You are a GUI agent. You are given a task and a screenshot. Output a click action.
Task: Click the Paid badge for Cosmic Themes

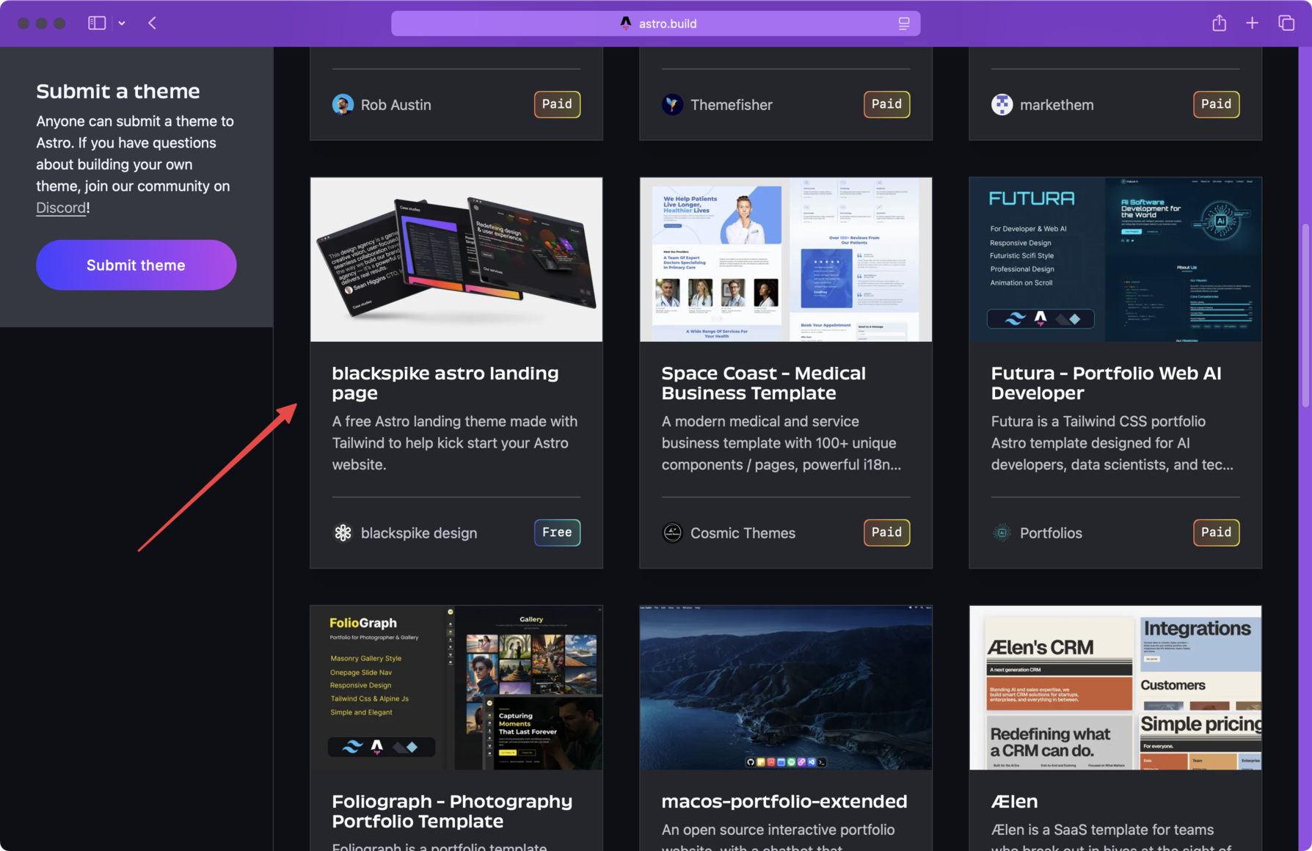coord(886,533)
